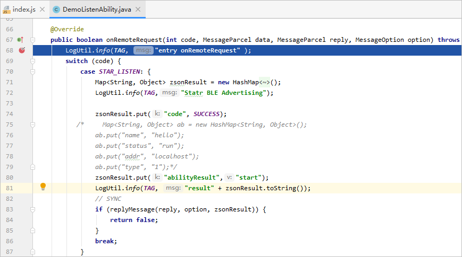Image resolution: width=462 pixels, height=257 pixels.
Task: Click the commented ab.put("name", "hello") line
Action: click(x=139, y=135)
